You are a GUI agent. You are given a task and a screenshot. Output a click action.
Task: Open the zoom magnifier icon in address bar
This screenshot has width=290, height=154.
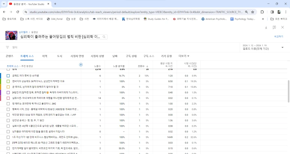(246, 12)
